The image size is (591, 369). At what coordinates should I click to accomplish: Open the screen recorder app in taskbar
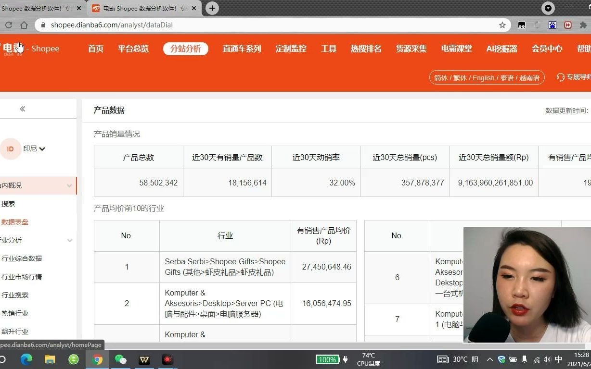[167, 359]
